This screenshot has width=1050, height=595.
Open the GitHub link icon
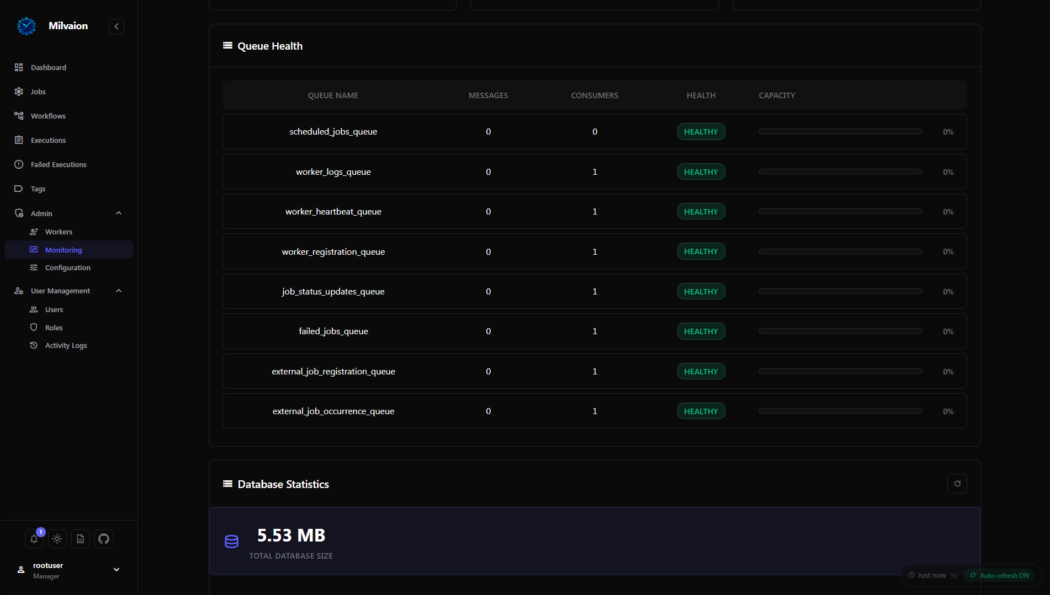(104, 539)
